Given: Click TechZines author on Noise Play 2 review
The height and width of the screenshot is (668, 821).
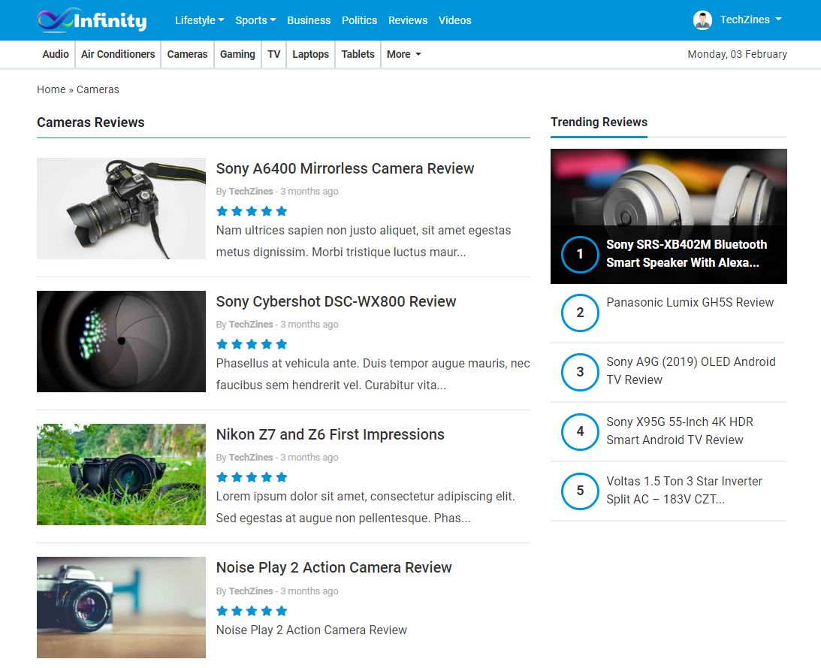Looking at the screenshot, I should 251,591.
